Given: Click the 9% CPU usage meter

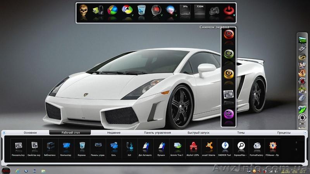Looking at the screenshot, I should pos(185,11).
